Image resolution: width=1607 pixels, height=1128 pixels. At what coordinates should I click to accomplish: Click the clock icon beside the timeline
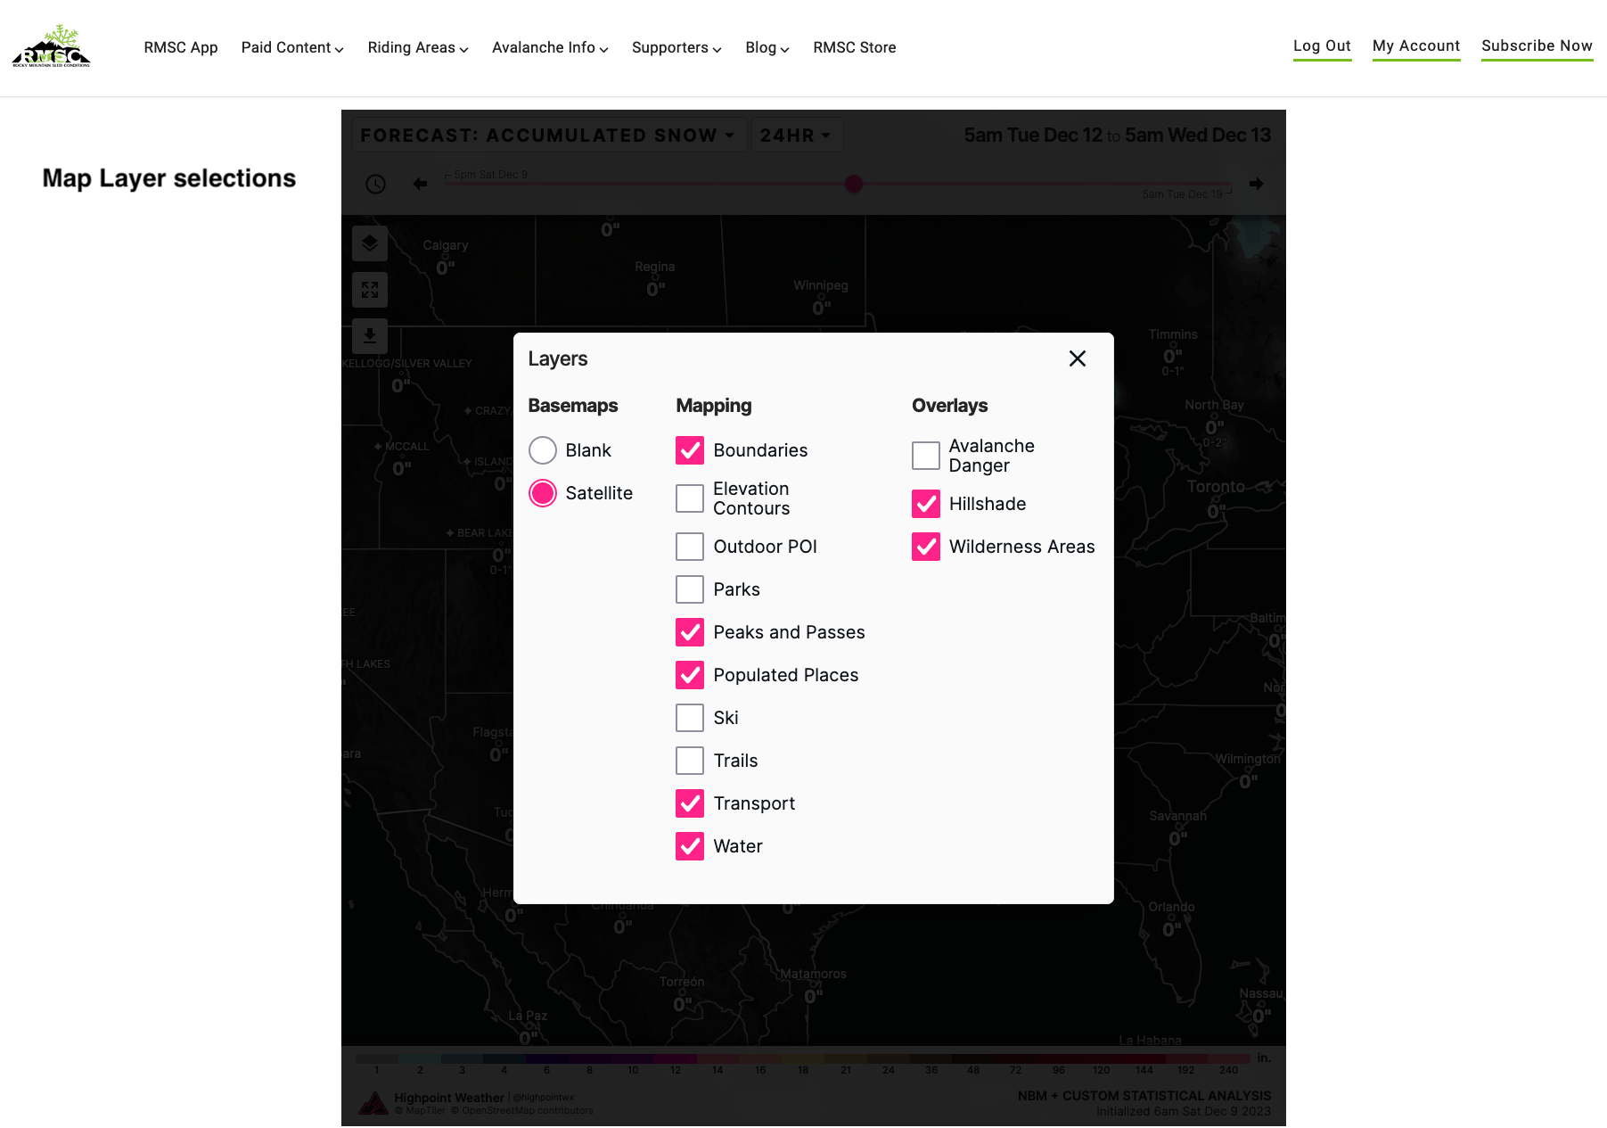coord(375,184)
